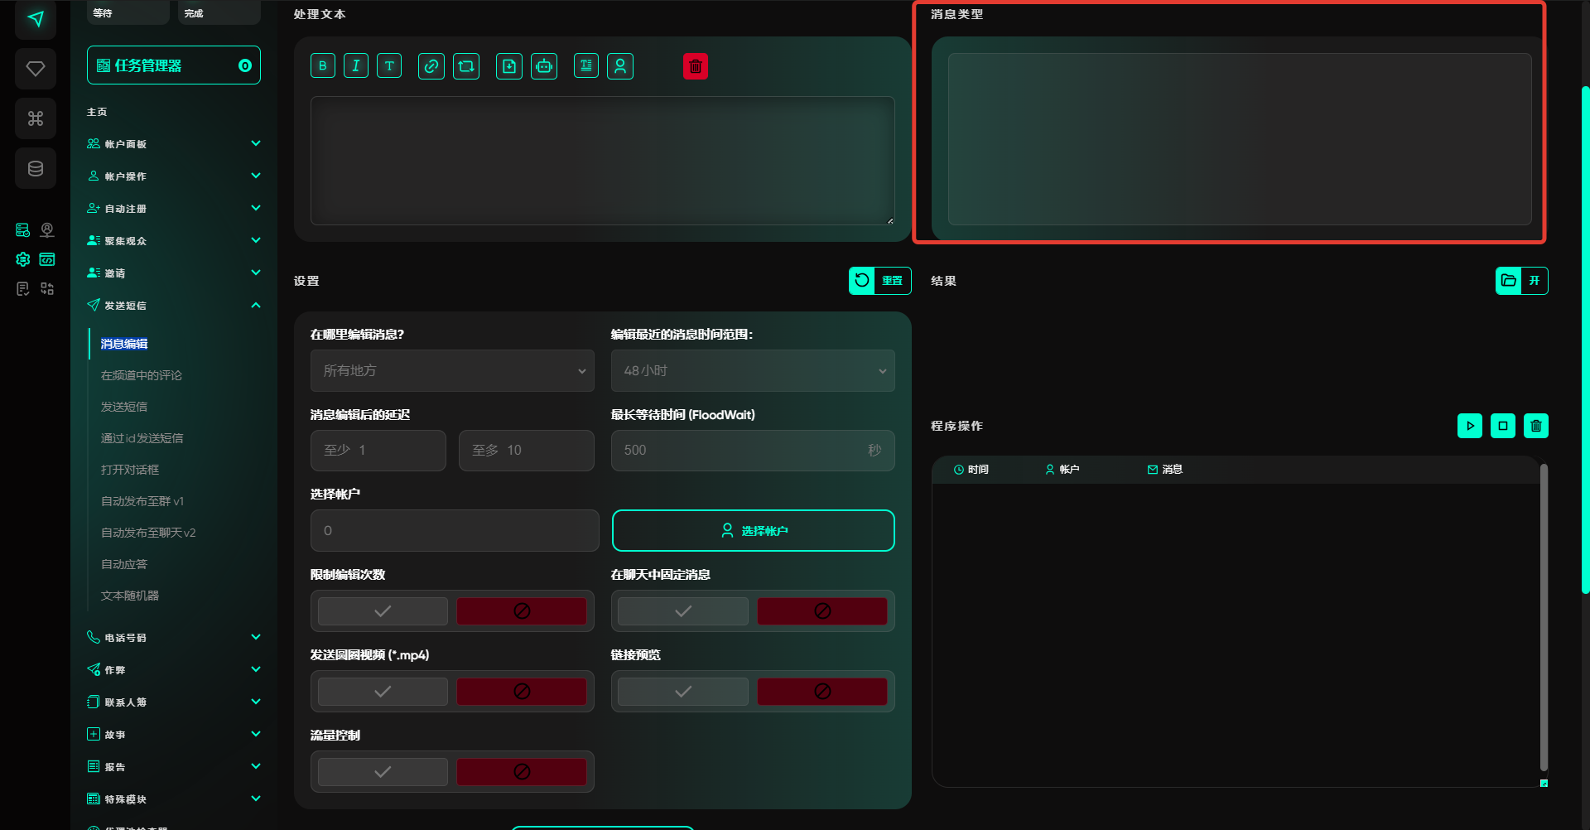Click the insert link icon
The width and height of the screenshot is (1590, 830).
(431, 66)
